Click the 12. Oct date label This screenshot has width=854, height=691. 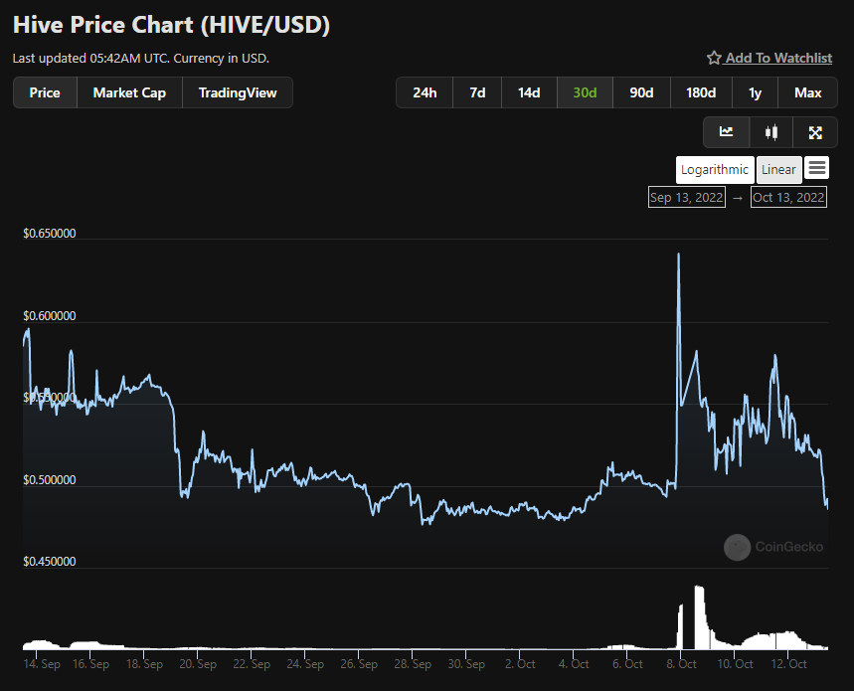pos(788,664)
